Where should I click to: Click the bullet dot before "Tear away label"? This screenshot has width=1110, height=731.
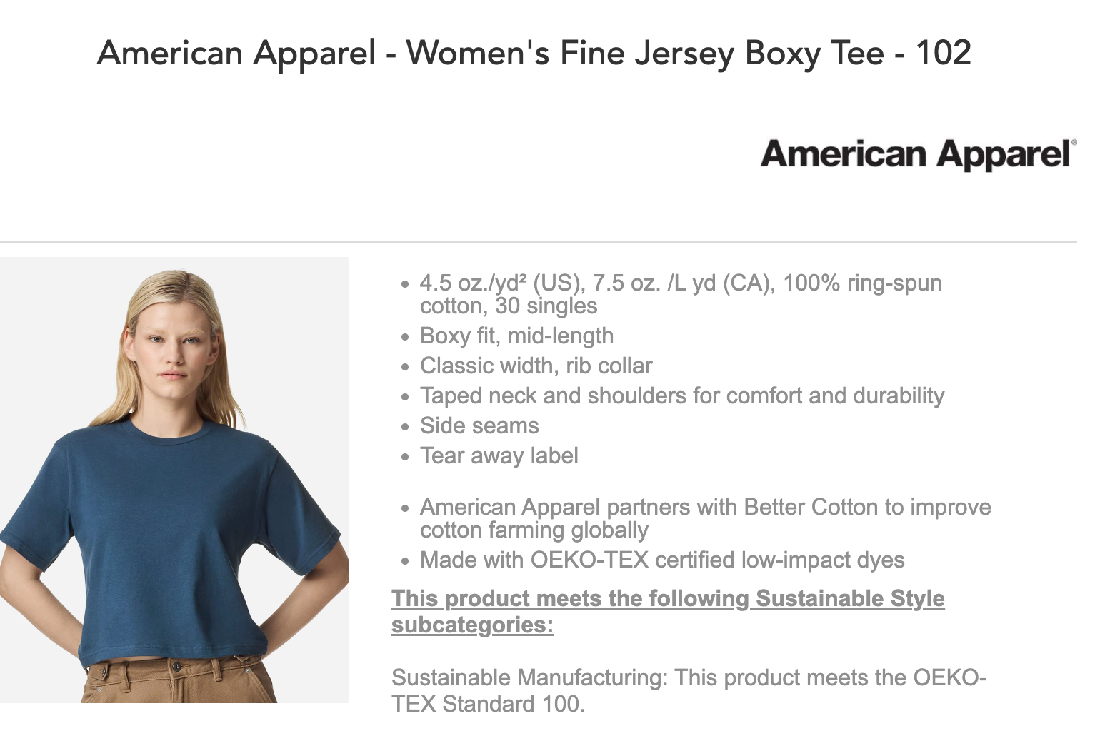click(405, 457)
